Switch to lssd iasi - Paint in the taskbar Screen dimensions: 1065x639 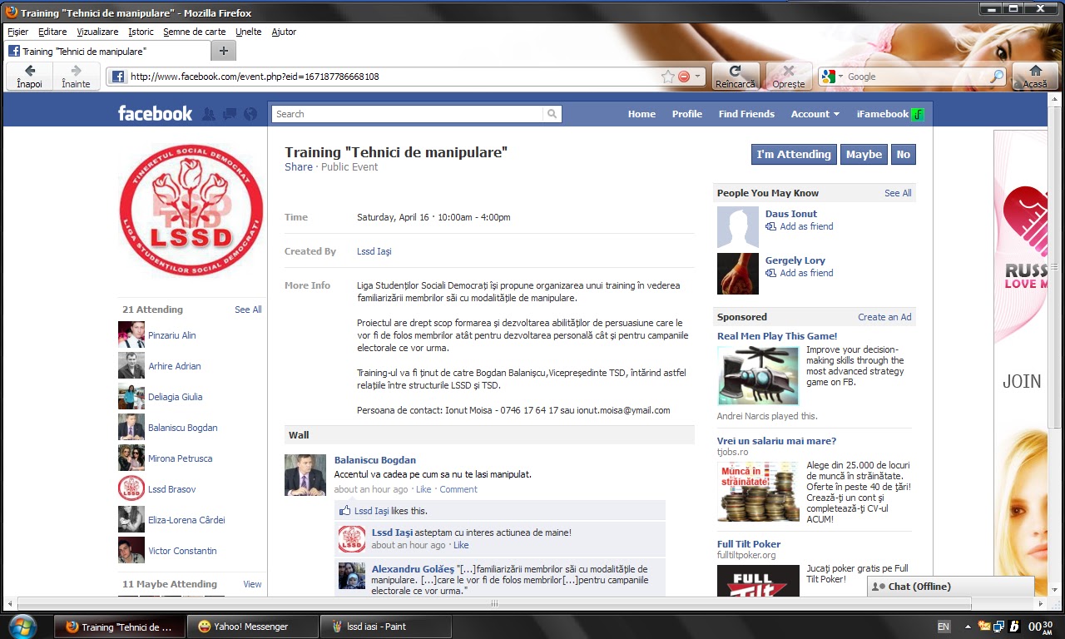[x=386, y=627]
